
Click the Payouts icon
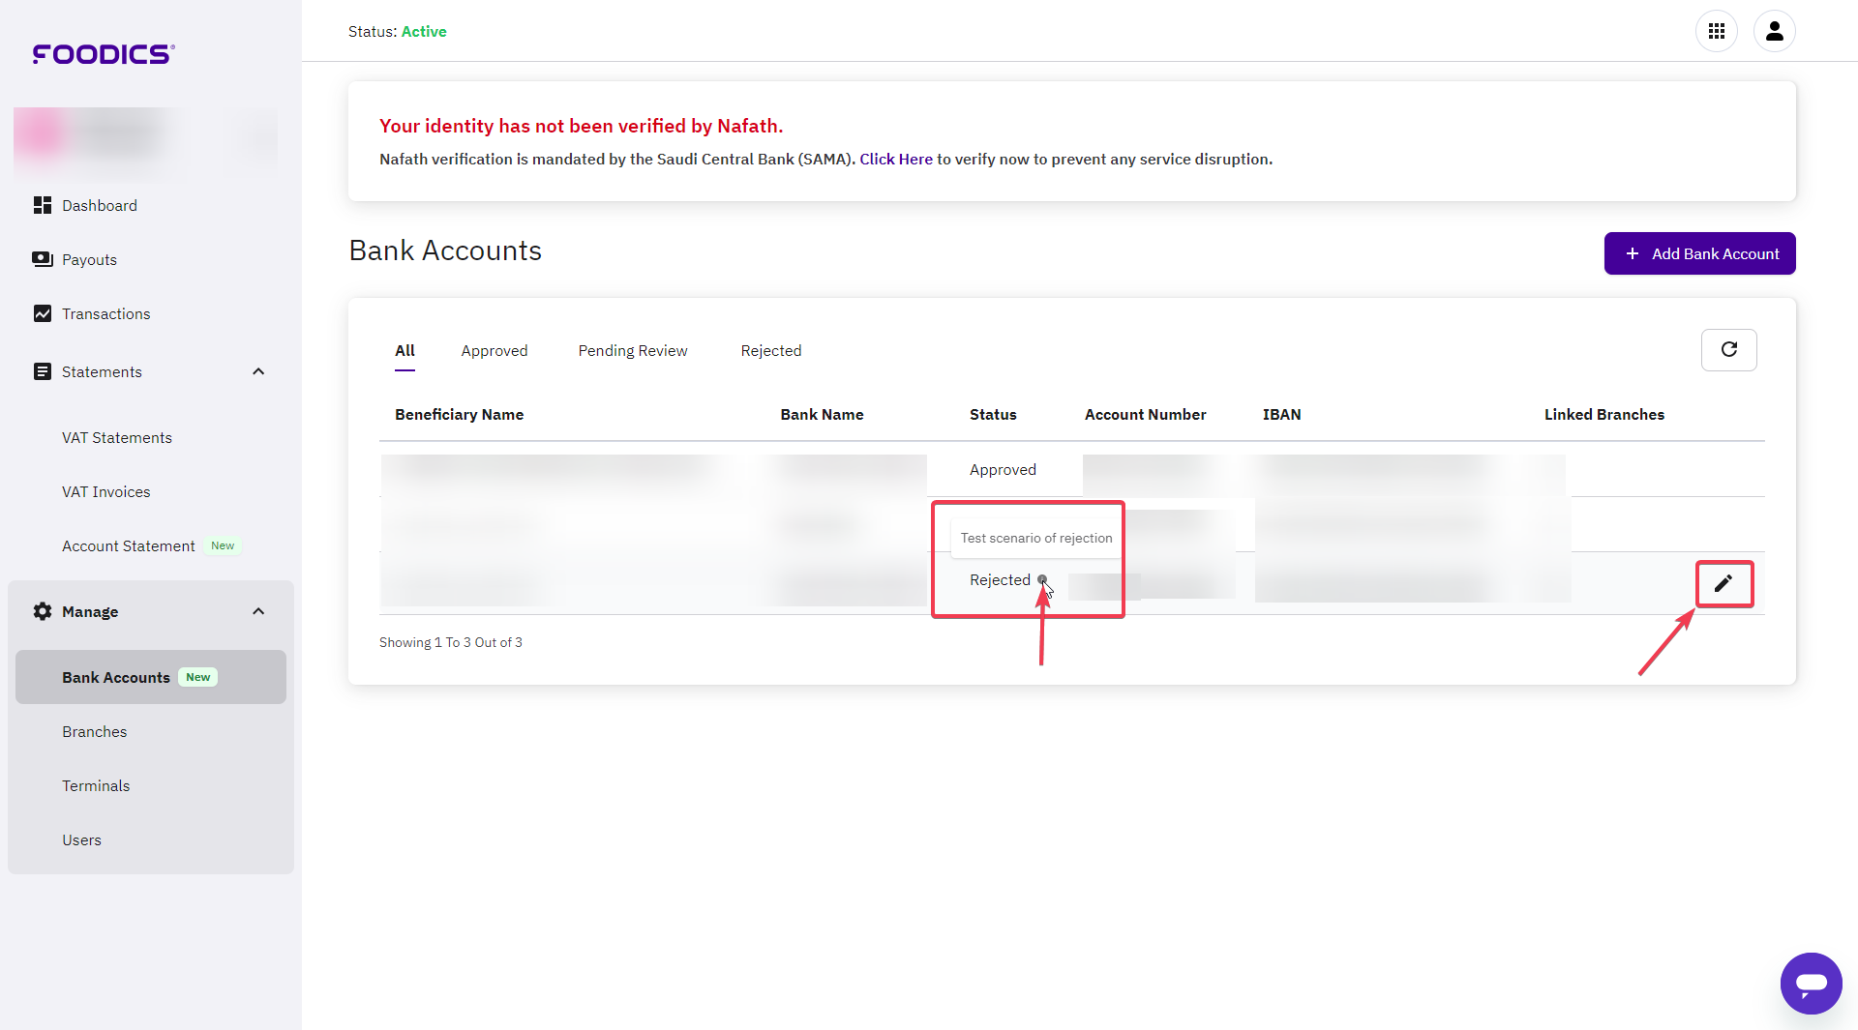[42, 259]
